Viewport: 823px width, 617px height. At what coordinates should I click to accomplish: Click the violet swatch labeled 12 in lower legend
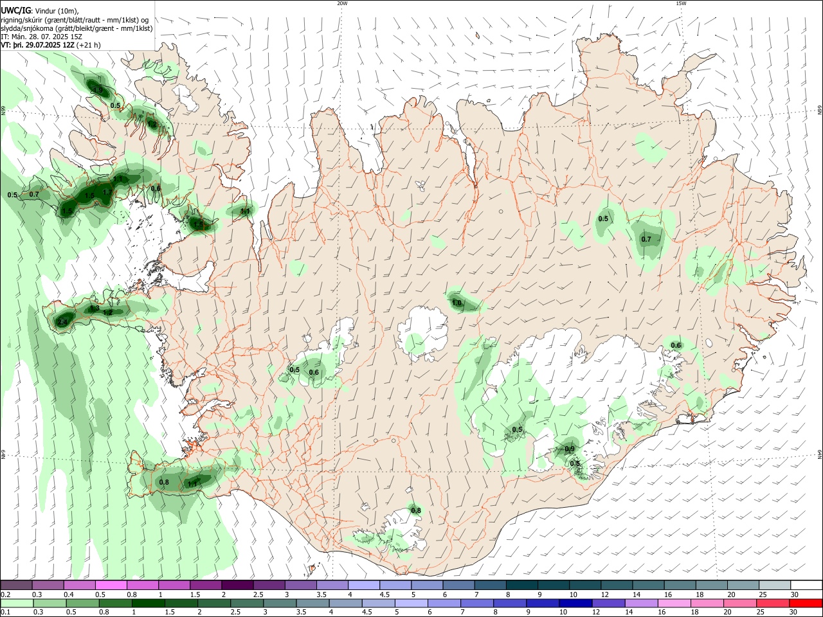point(610,603)
